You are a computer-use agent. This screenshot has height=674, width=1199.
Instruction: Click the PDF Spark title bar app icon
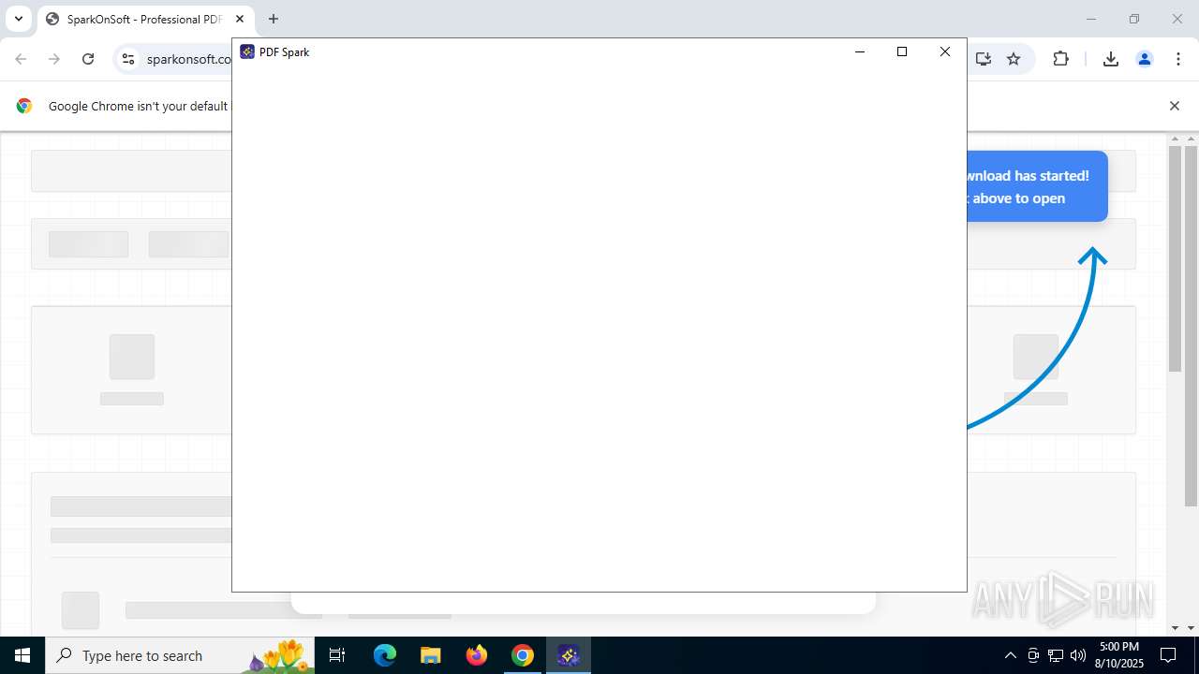tap(247, 52)
